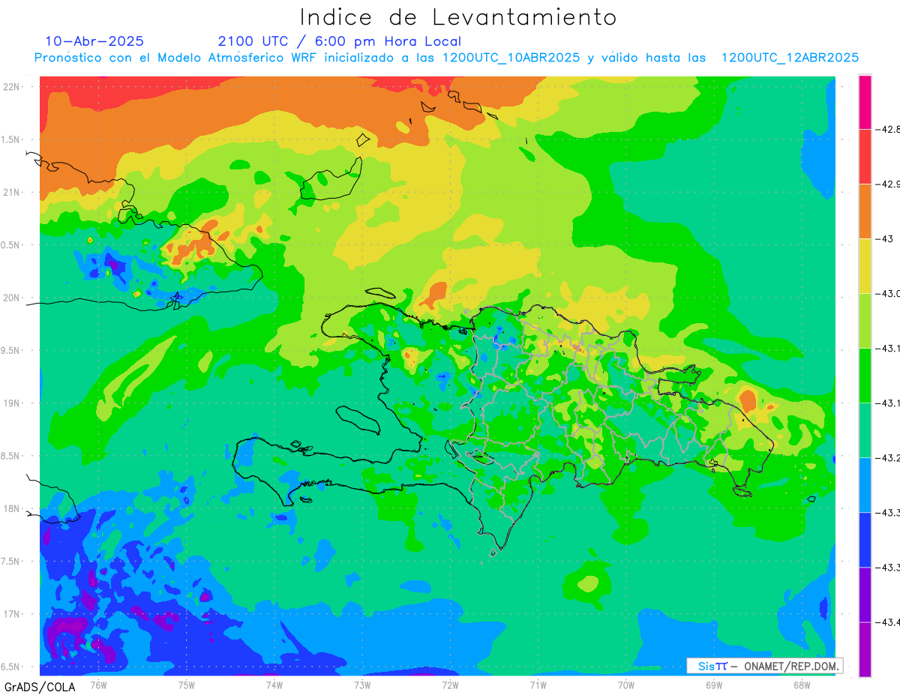Click the teal-green legend swatch
The image size is (900, 695).
tap(865, 430)
